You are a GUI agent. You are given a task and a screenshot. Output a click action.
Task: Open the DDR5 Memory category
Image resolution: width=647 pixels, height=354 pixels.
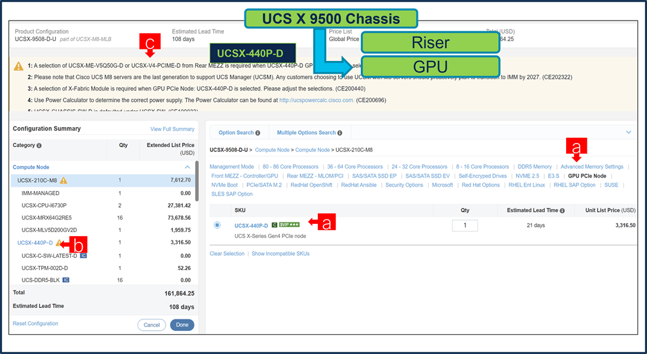pyautogui.click(x=534, y=167)
